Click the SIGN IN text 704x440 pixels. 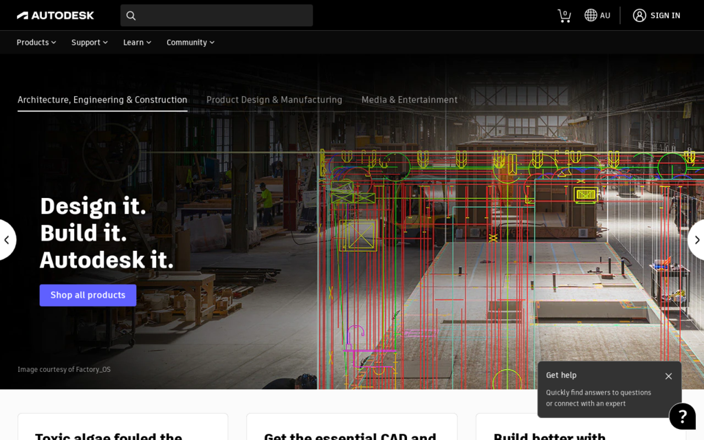[665, 15]
